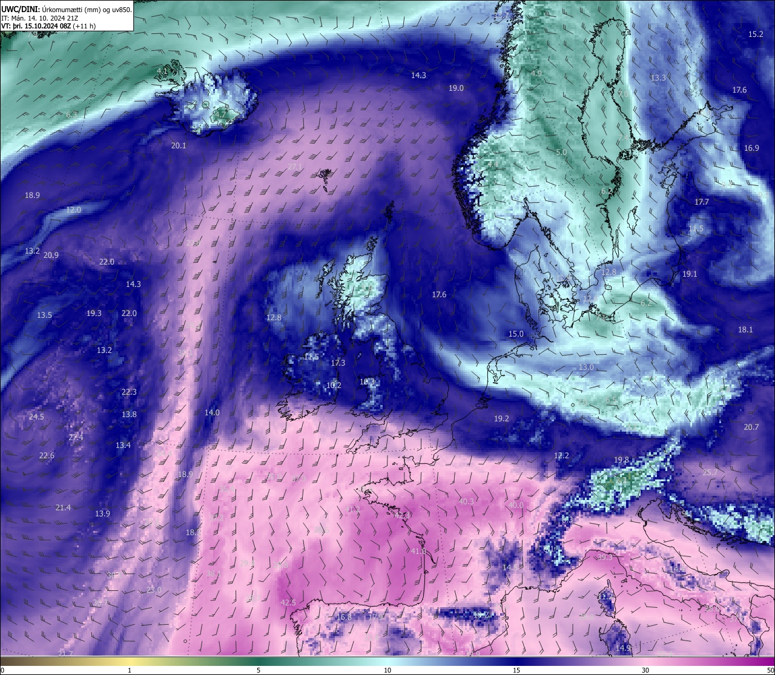Click the 13.0 value over Germany

[x=586, y=367]
